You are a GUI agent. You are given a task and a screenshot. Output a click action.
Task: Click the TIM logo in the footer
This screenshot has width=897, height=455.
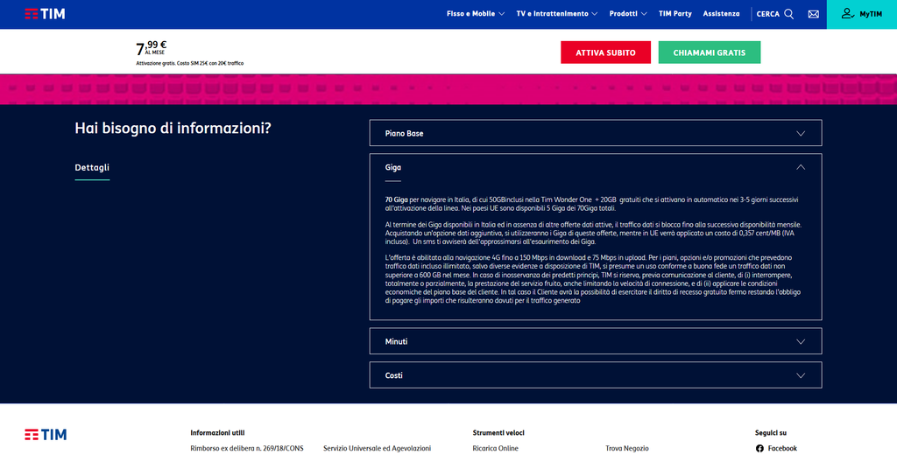pos(46,434)
